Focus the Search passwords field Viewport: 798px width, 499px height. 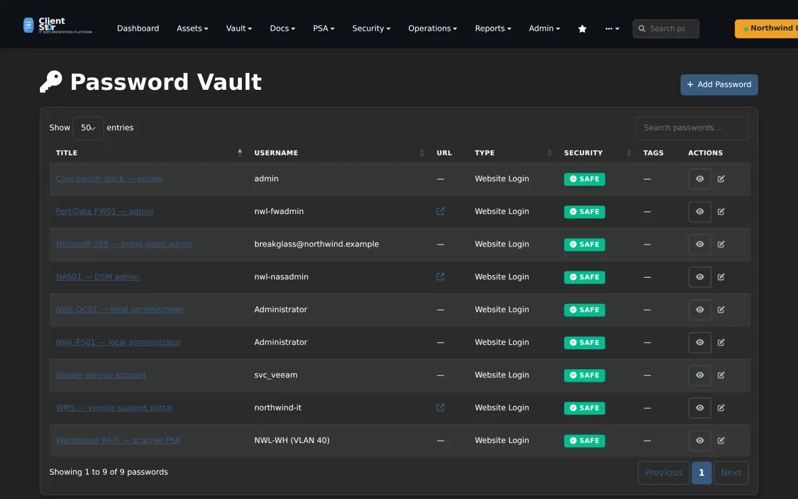point(692,128)
